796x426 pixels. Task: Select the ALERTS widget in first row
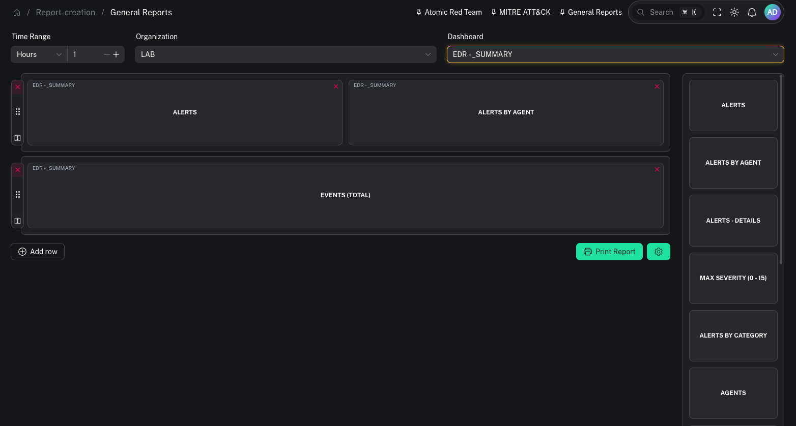[185, 112]
